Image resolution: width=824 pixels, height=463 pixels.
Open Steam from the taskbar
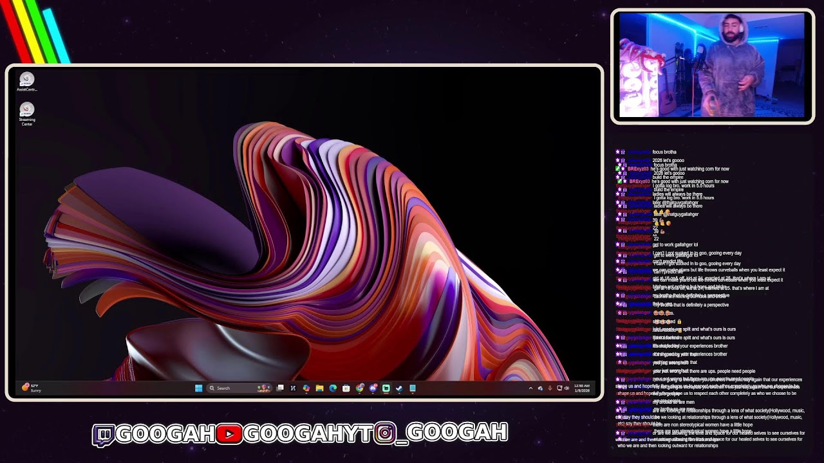tap(399, 388)
